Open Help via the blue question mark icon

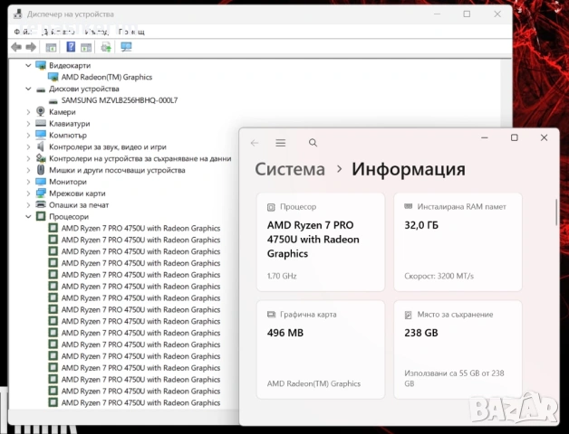click(x=71, y=46)
